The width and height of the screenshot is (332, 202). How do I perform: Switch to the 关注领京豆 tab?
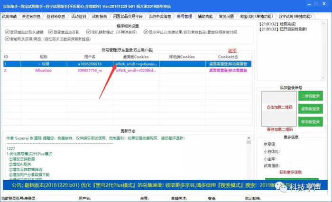(31, 16)
